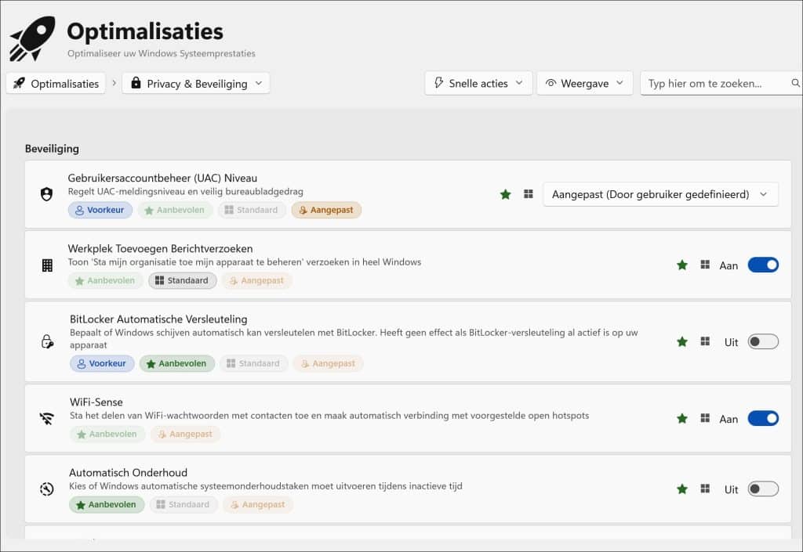The height and width of the screenshot is (552, 803).
Task: Set Automatisch Onderhoud to Aanbevolen
Action: pyautogui.click(x=107, y=504)
